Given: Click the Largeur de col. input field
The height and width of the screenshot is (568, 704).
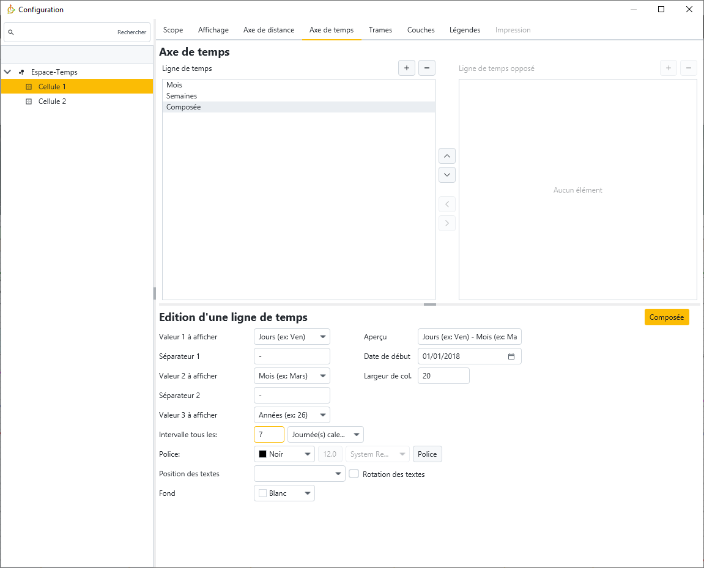Looking at the screenshot, I should (443, 376).
